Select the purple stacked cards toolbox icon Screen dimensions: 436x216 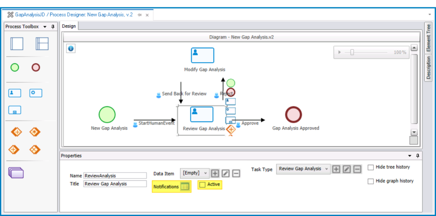(x=16, y=173)
